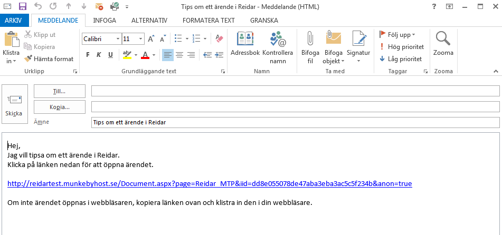The width and height of the screenshot is (502, 235).
Task: Toggle Hög prioritet flag
Action: point(401,47)
